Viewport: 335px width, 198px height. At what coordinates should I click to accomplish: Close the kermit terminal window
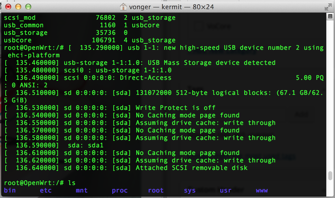8,7
